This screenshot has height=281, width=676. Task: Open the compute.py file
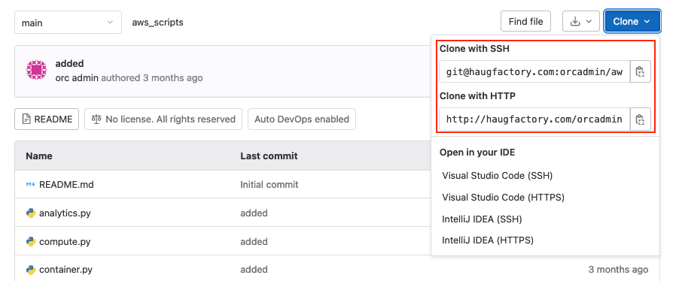click(65, 241)
